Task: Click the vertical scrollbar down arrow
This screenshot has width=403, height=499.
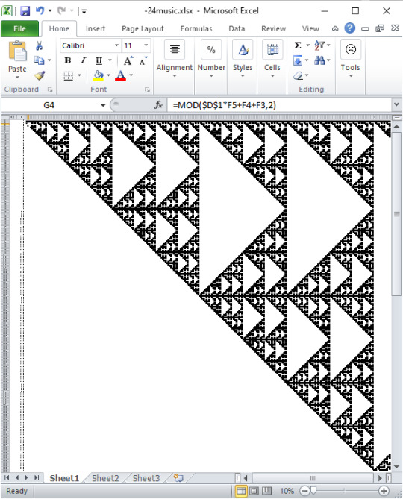Action: (396, 466)
